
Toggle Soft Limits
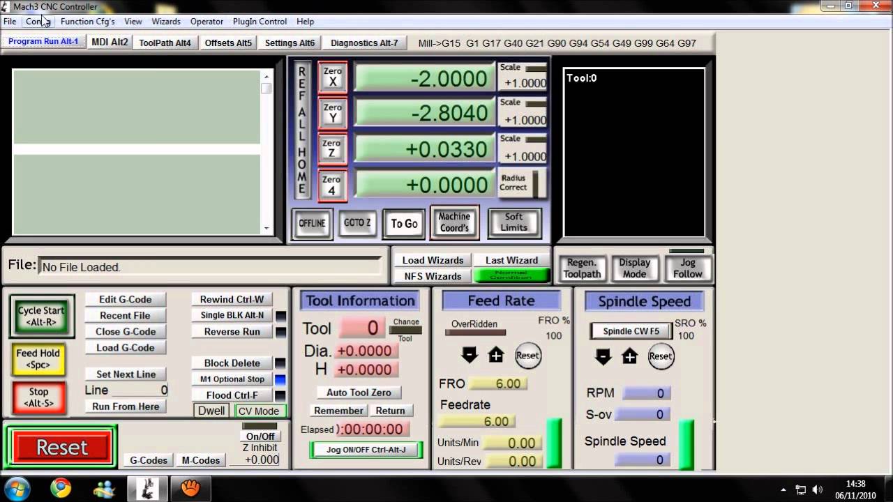coord(514,223)
